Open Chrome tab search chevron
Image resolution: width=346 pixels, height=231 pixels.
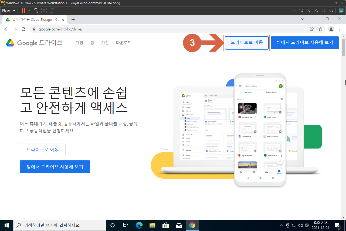tap(302, 19)
